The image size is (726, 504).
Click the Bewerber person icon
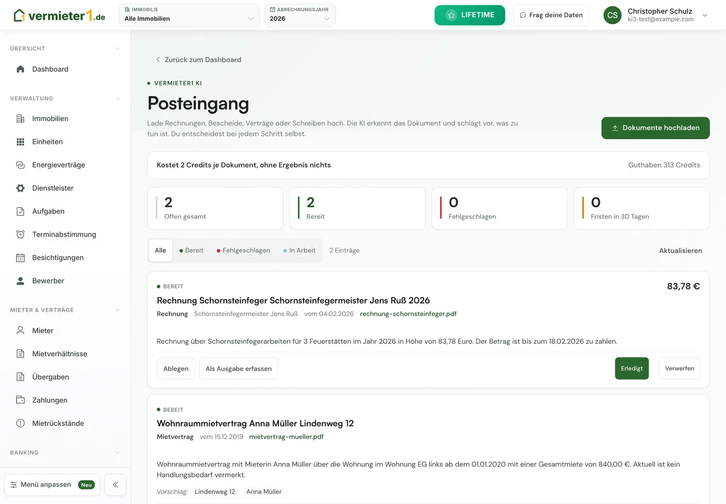pyautogui.click(x=20, y=281)
